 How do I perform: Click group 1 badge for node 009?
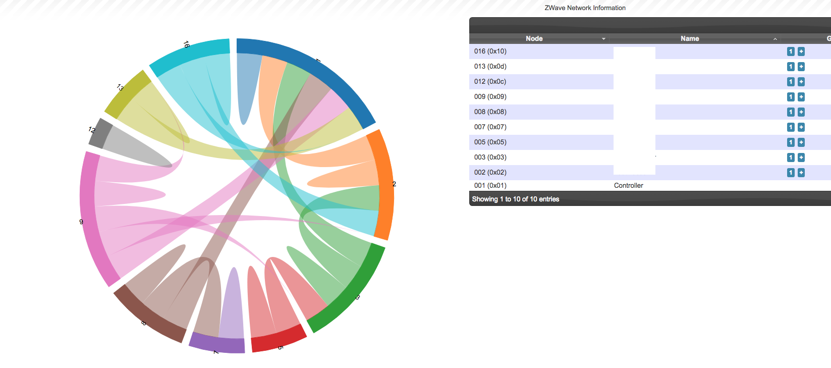791,97
